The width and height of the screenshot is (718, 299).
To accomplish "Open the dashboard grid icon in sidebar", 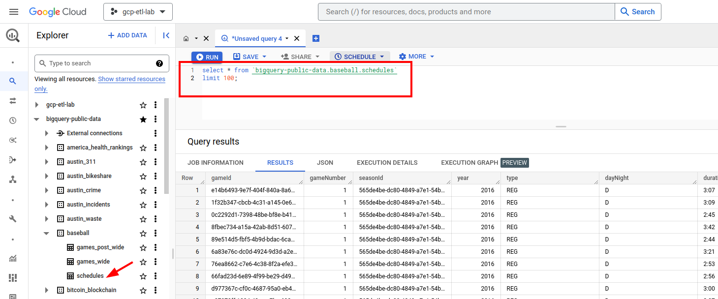I will tap(13, 278).
